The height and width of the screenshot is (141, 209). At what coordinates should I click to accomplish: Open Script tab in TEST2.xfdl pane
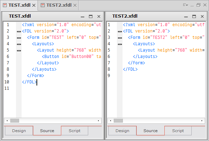click(178, 131)
